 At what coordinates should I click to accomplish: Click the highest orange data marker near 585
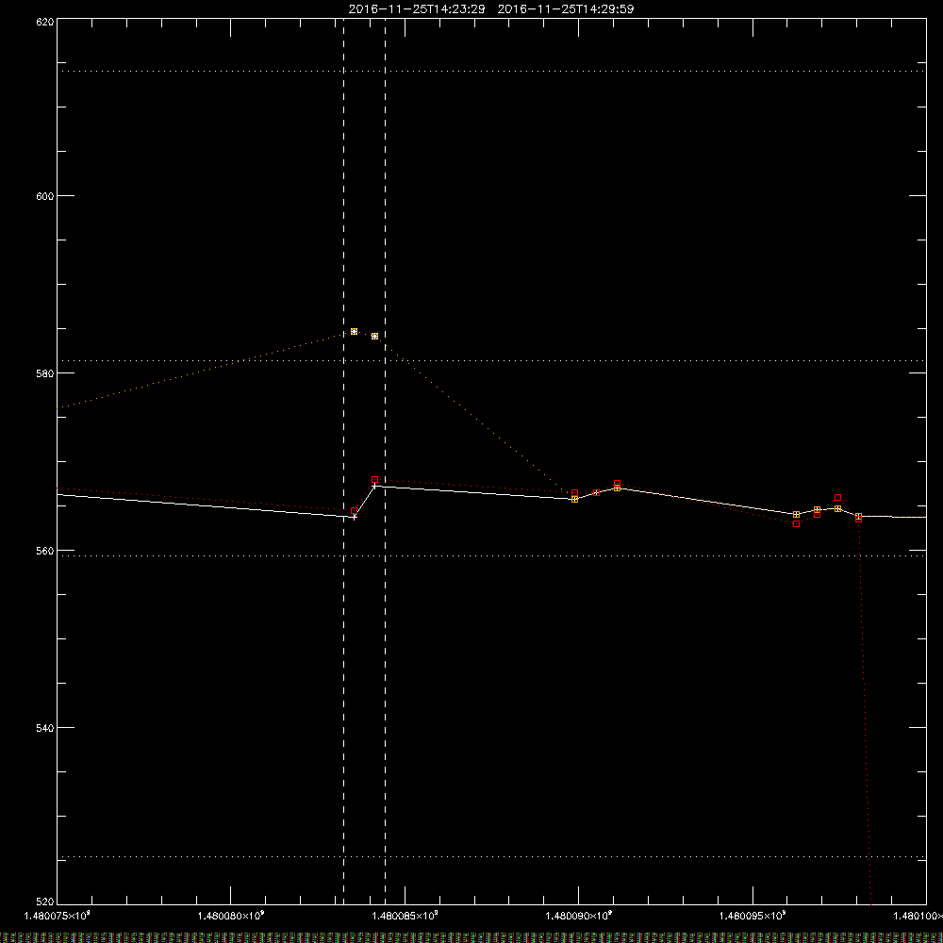(x=355, y=331)
